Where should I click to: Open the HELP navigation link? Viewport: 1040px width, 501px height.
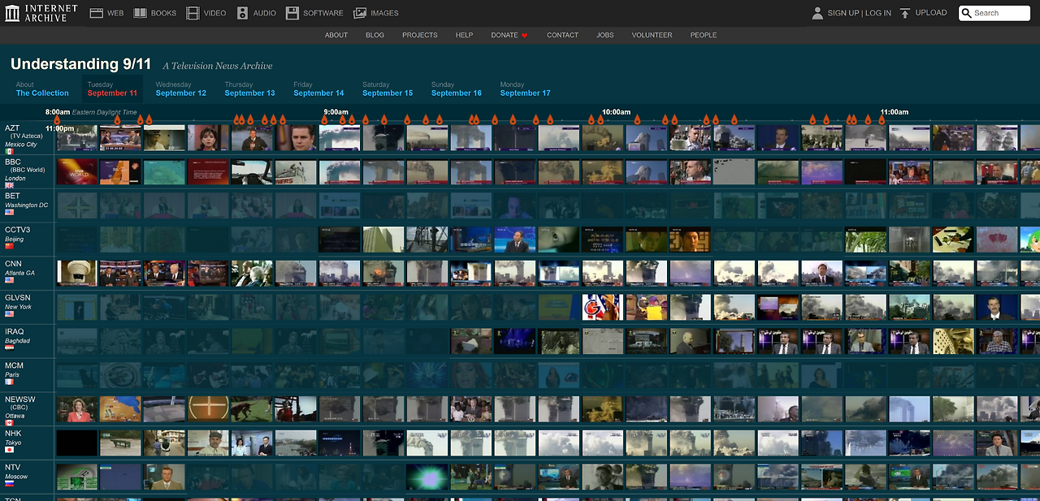pos(464,36)
